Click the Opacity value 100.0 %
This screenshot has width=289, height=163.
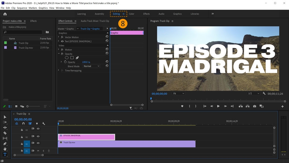86,62
